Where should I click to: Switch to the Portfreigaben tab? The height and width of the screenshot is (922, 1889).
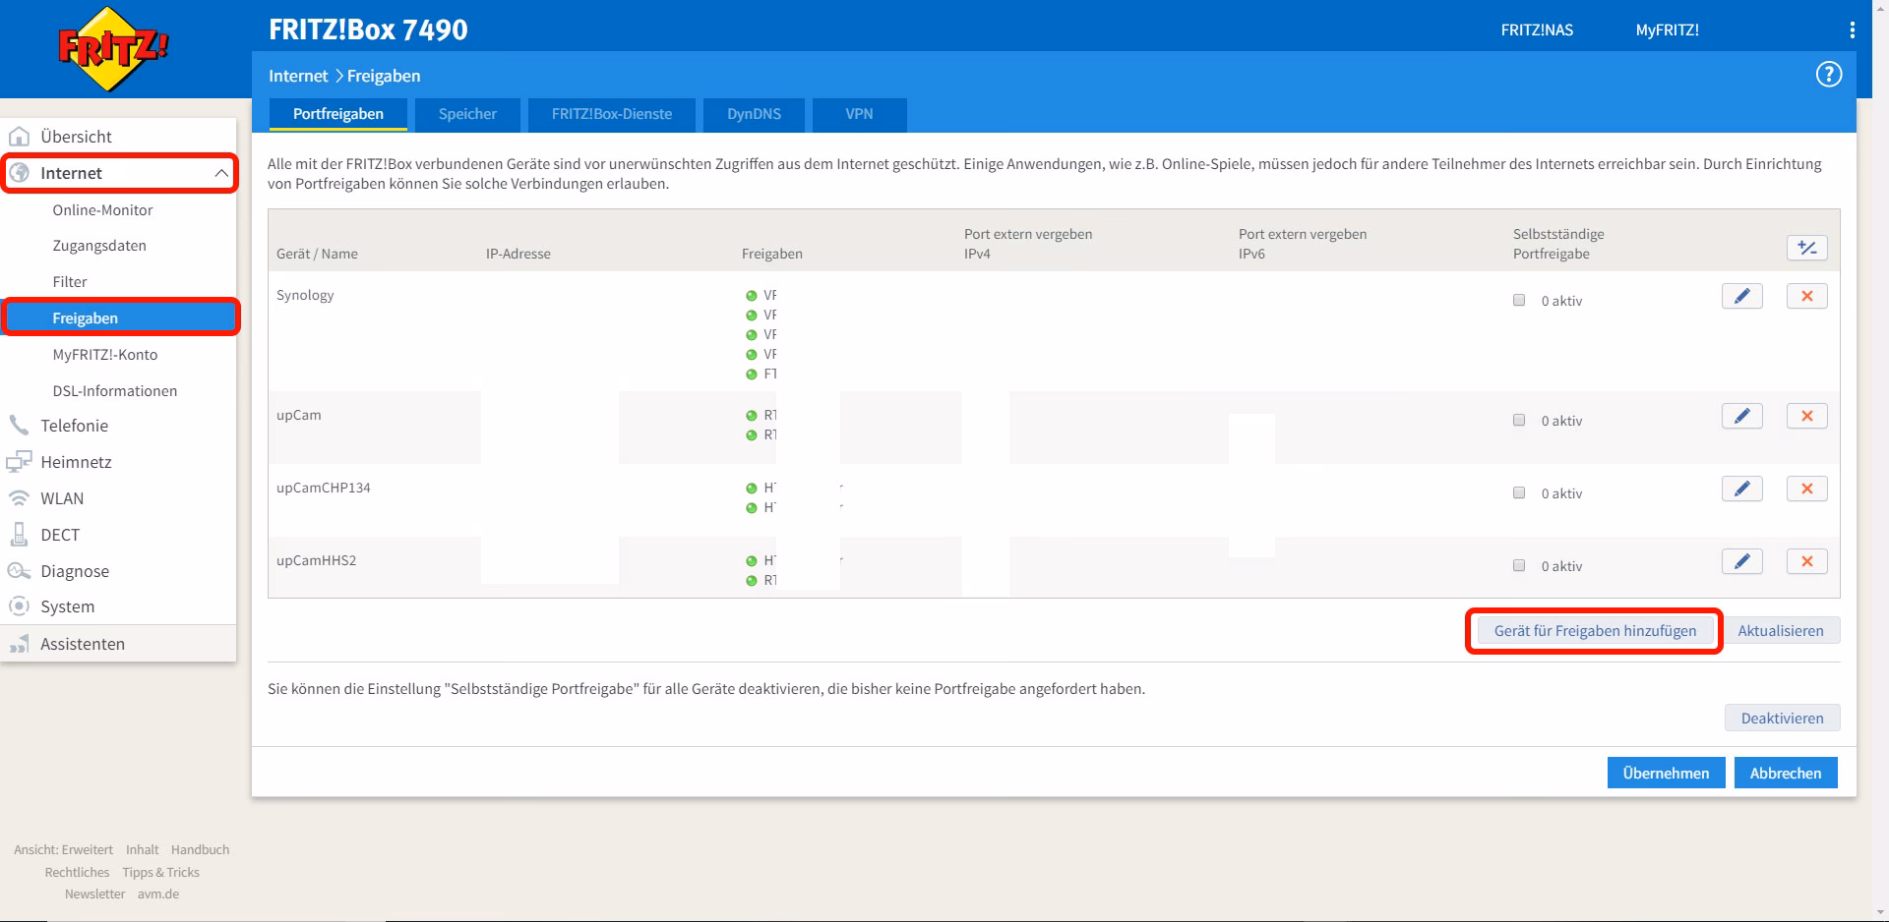click(x=338, y=114)
